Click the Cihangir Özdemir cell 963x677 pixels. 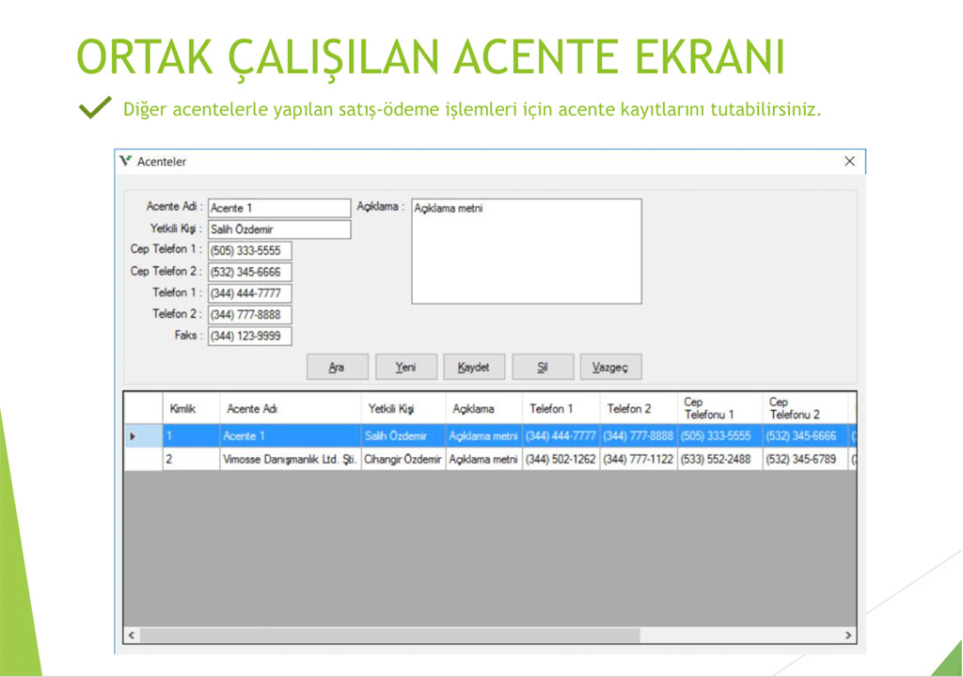pos(403,460)
